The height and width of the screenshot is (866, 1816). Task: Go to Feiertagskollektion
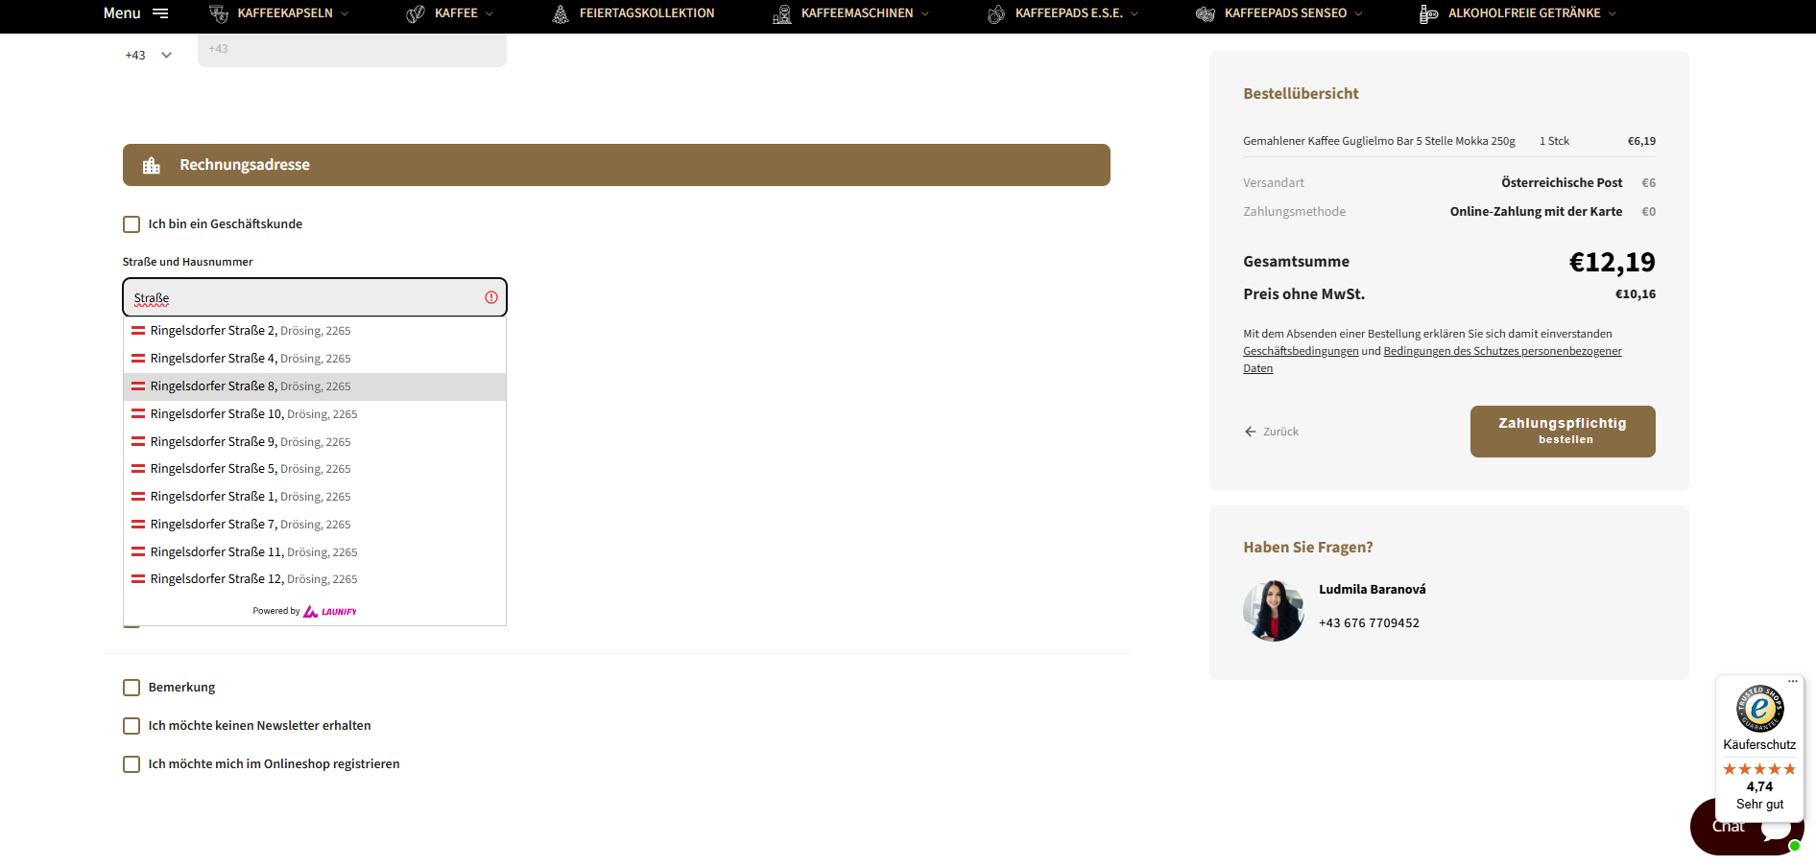click(x=647, y=13)
